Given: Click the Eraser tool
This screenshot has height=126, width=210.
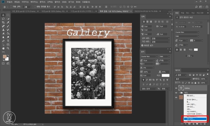Looking at the screenshot, I should pyautogui.click(x=3, y=34).
